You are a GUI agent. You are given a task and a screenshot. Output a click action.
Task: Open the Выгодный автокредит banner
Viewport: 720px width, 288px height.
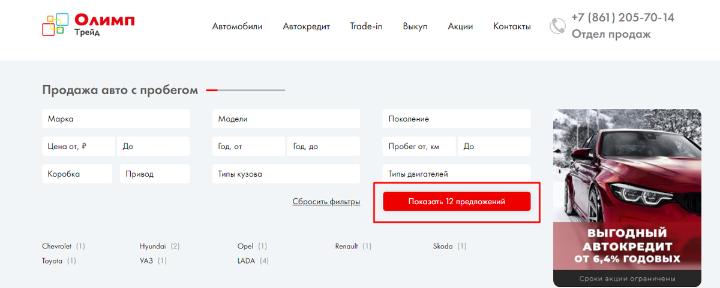pos(627,198)
